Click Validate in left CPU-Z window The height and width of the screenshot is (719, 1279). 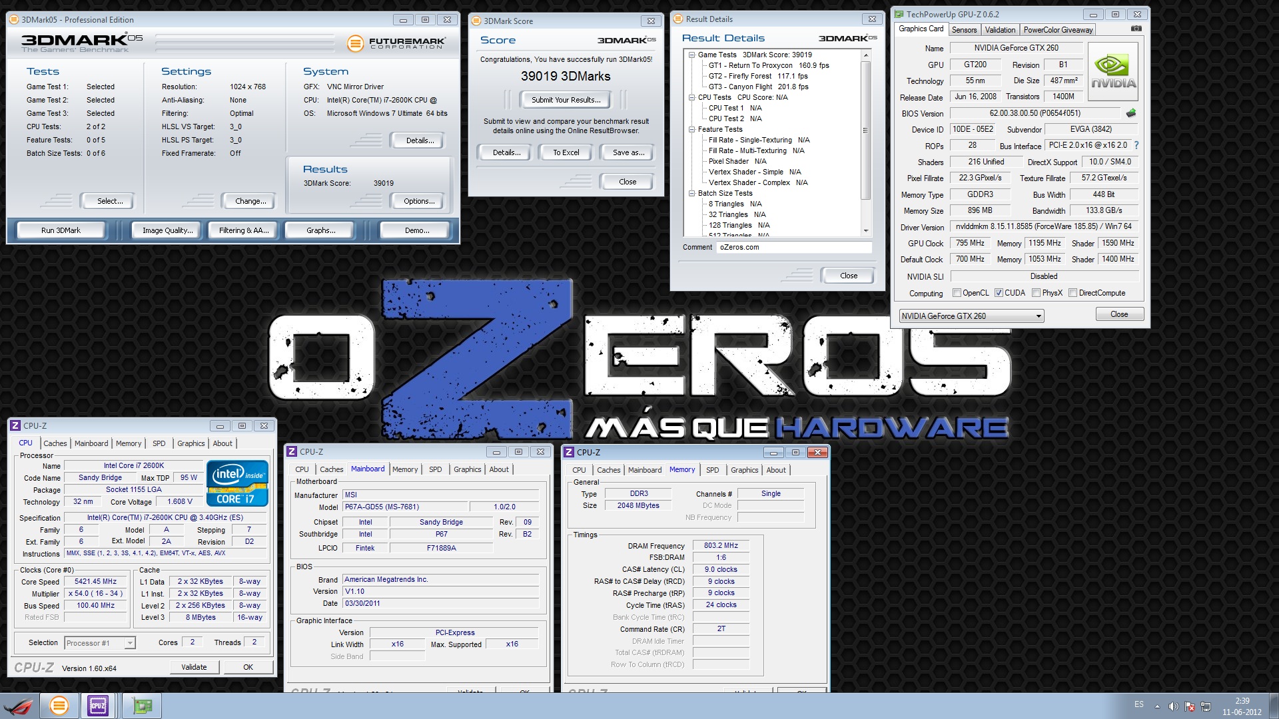click(194, 667)
